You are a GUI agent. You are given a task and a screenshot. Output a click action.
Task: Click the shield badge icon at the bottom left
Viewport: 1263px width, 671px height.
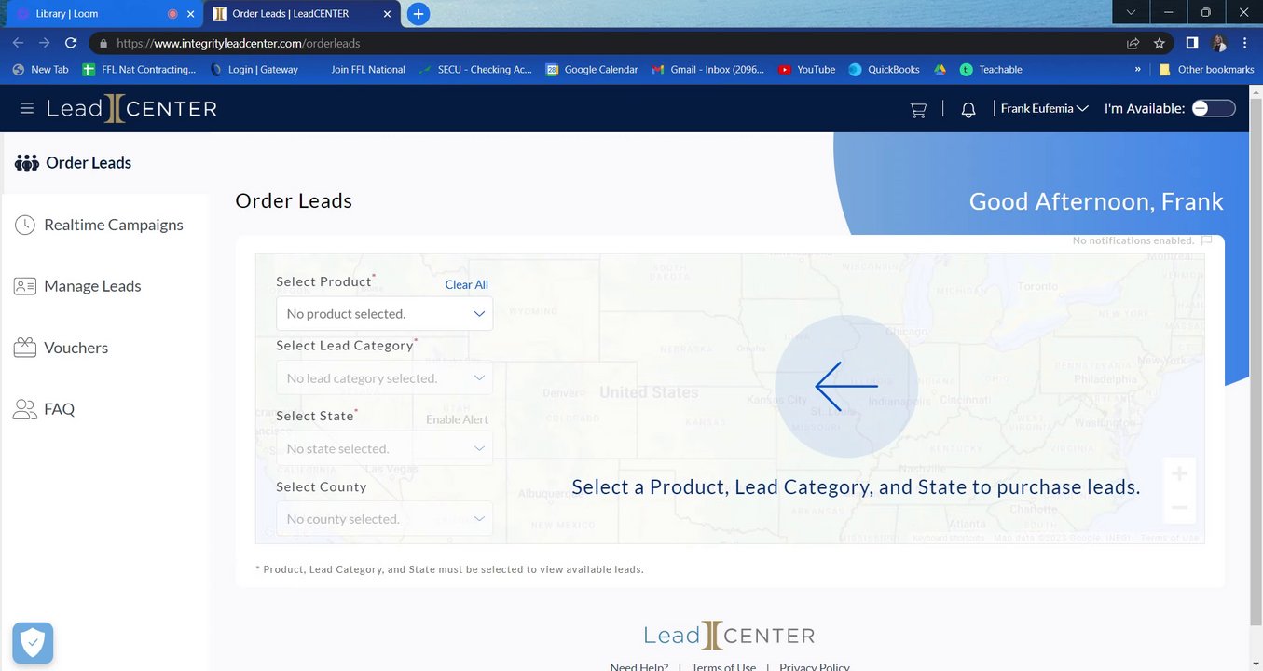pos(33,642)
